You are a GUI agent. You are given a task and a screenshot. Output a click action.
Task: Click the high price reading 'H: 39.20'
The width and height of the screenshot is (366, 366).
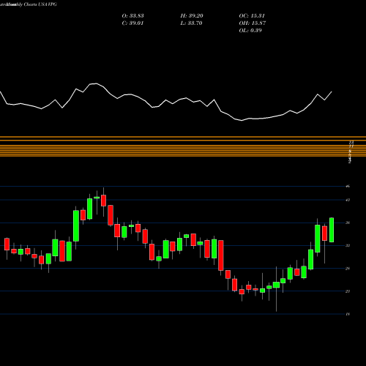[192, 16]
